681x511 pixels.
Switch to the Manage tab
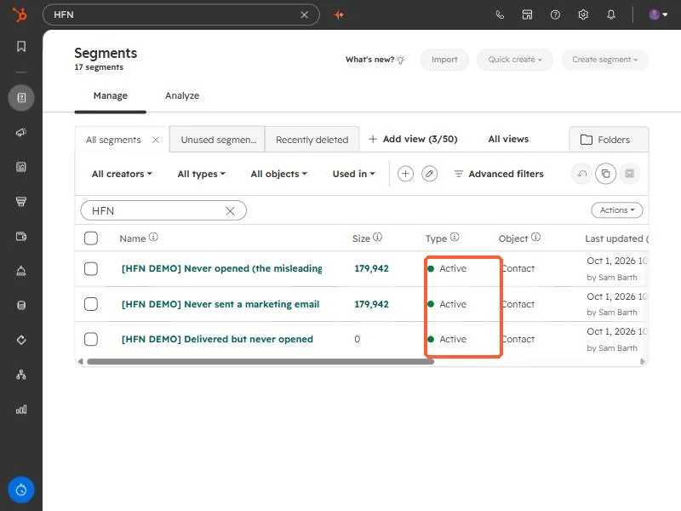pyautogui.click(x=111, y=95)
